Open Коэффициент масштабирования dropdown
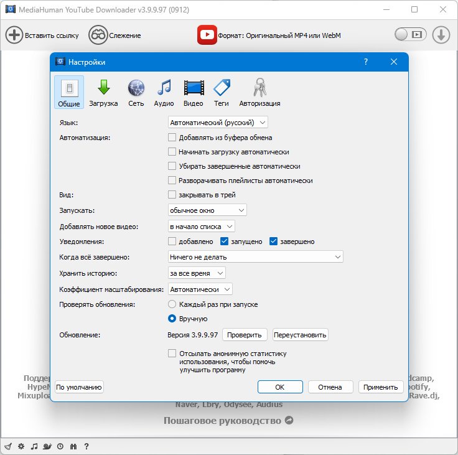Viewport: 458px width, 455px height. (200, 289)
